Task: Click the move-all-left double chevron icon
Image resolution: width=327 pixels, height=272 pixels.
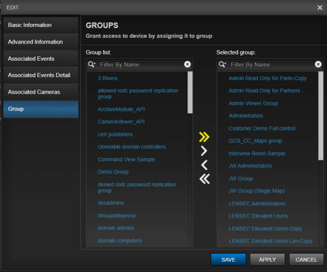Action: click(x=205, y=179)
